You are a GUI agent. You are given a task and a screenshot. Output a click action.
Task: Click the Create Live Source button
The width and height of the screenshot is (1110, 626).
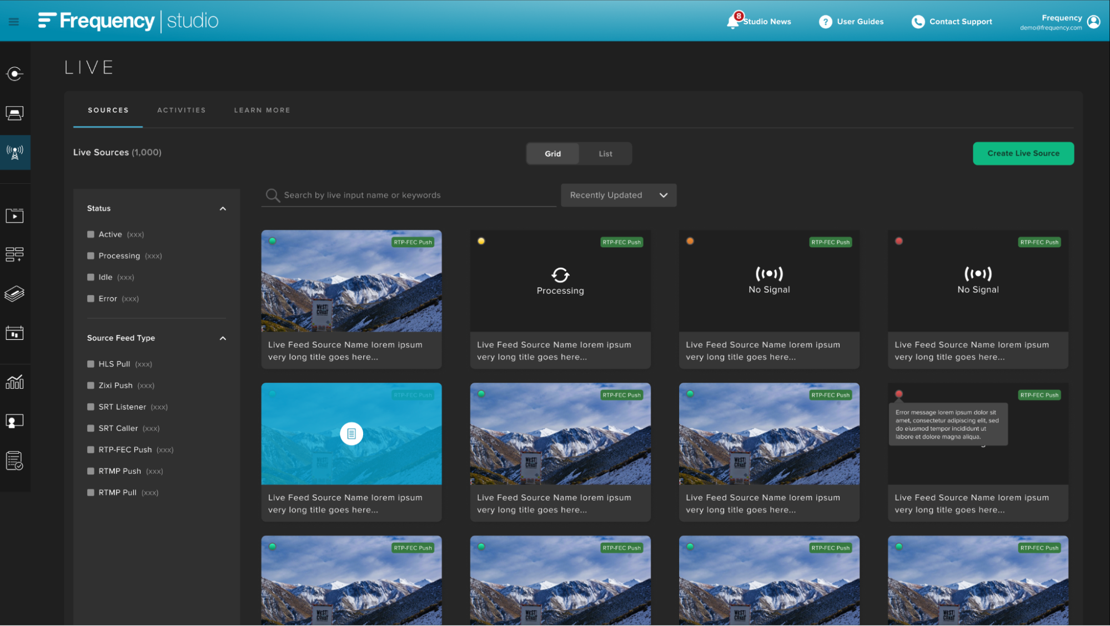coord(1023,153)
